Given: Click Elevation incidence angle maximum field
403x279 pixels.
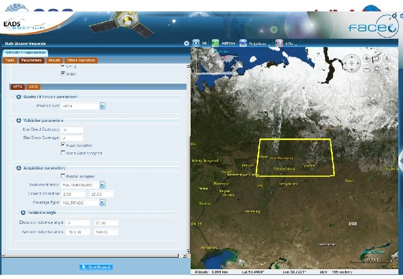Looking at the screenshot, I should coord(106,223).
